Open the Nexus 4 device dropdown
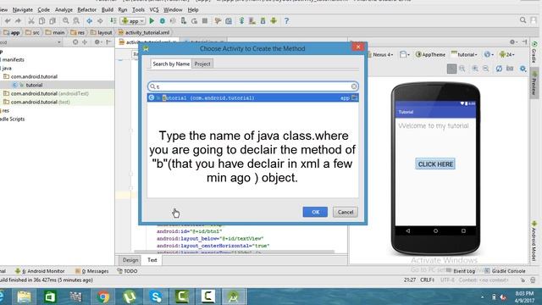This screenshot has height=305, width=542. 380,54
